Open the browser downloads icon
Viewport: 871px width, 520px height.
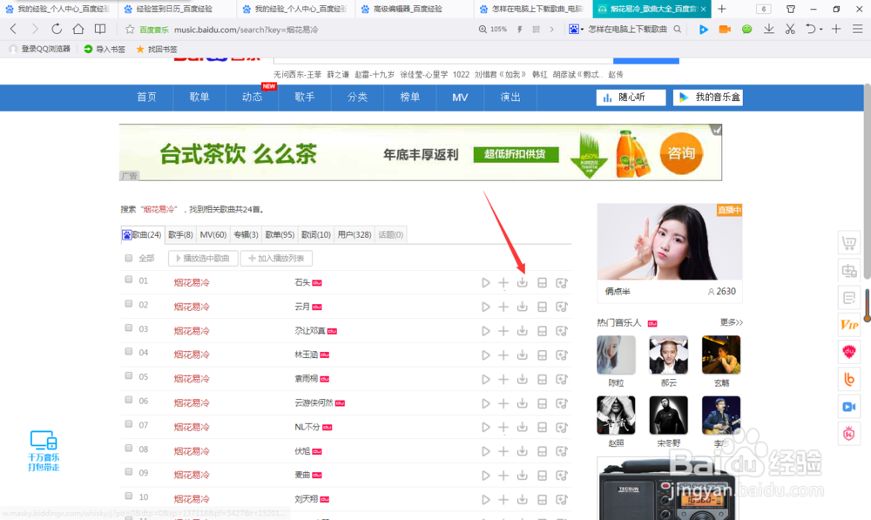[x=769, y=29]
